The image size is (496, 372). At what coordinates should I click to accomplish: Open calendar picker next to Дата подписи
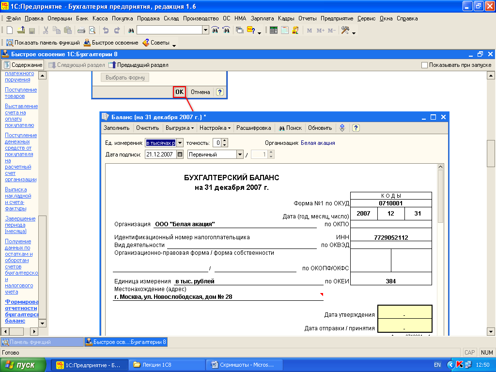click(x=180, y=155)
